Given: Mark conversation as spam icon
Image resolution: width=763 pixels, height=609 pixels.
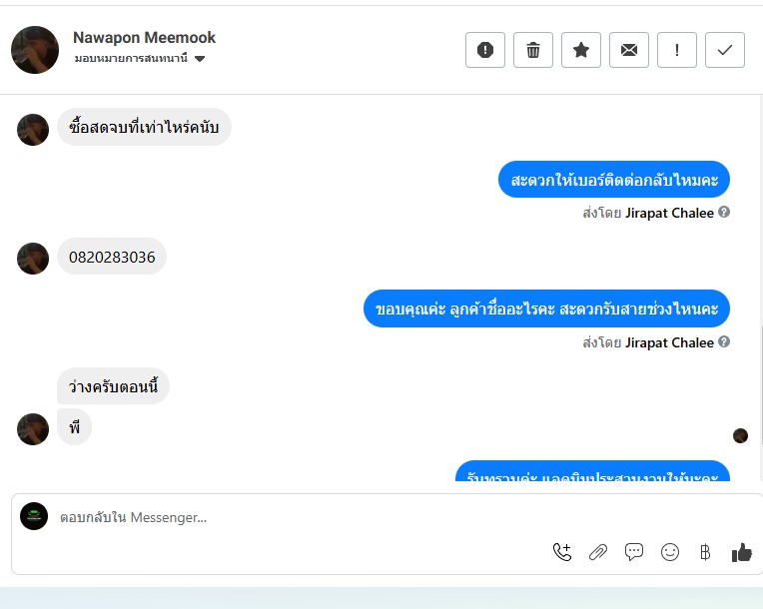Looking at the screenshot, I should (x=485, y=50).
